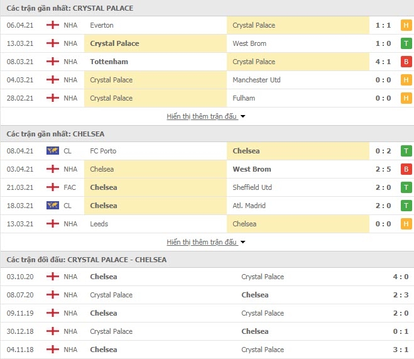
Task: Click green T badge on Sheffield Utd row
Action: coord(406,187)
